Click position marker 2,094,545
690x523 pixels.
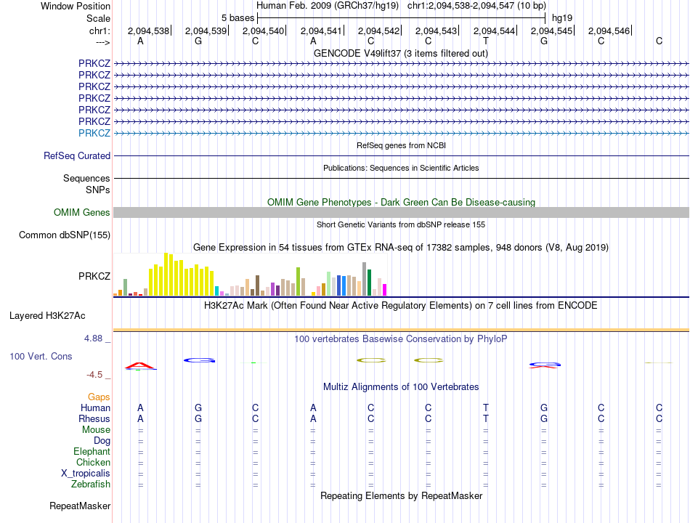click(x=552, y=31)
